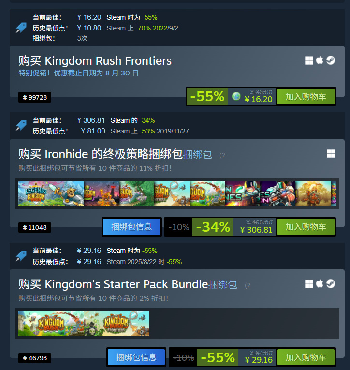Click the #46793 bundle ID label

[x=35, y=358]
